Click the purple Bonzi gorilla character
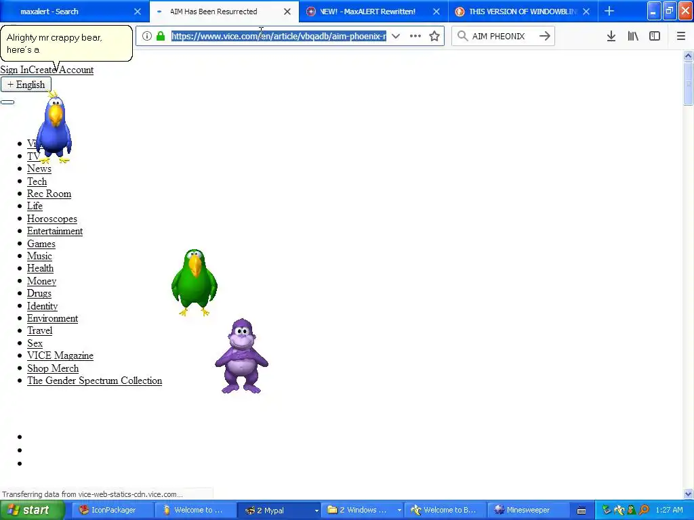The width and height of the screenshot is (694, 520). click(242, 356)
